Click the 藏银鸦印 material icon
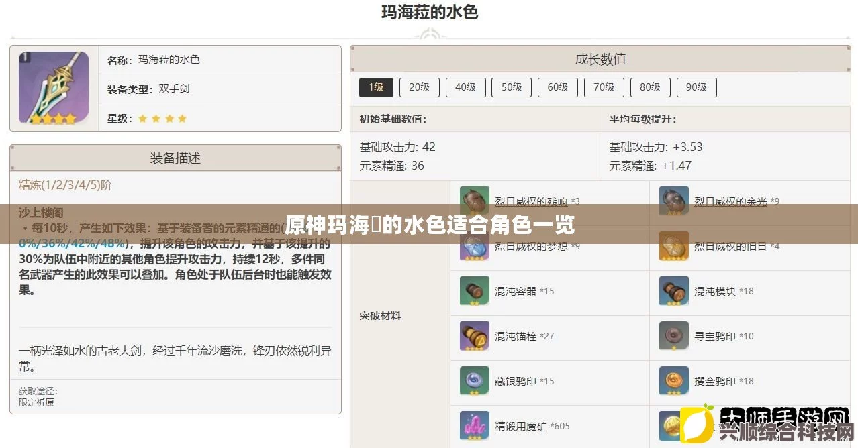The image size is (858, 448). coord(475,380)
